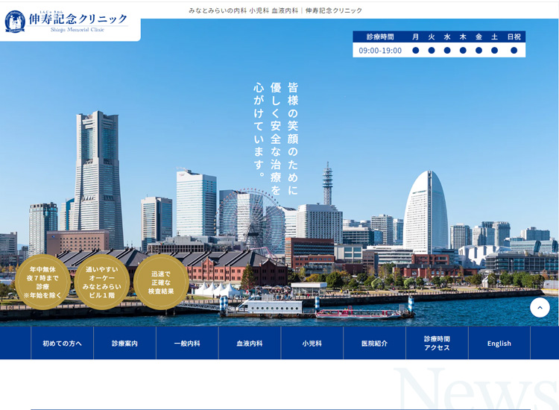Click the 日祝 holiday availability dot

point(514,51)
